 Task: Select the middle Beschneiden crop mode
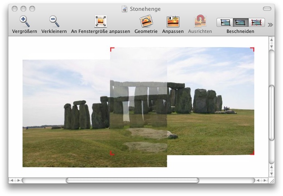tap(241, 23)
